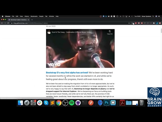Click the AirPlay display menu bar icon

click(126, 16)
